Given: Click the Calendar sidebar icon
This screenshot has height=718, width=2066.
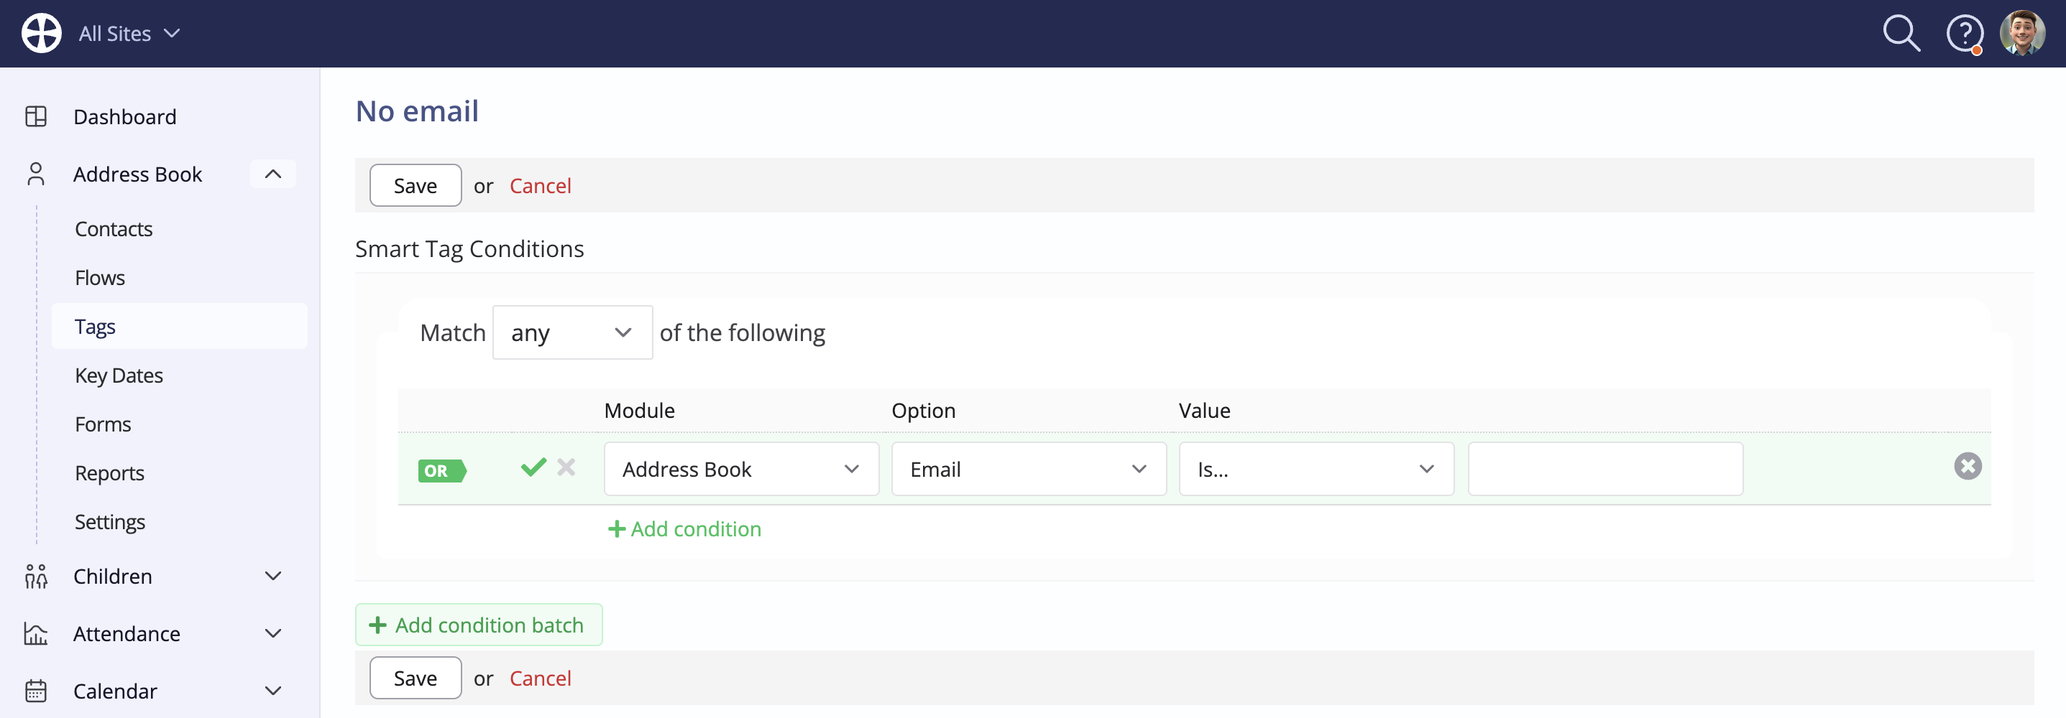Looking at the screenshot, I should (36, 691).
